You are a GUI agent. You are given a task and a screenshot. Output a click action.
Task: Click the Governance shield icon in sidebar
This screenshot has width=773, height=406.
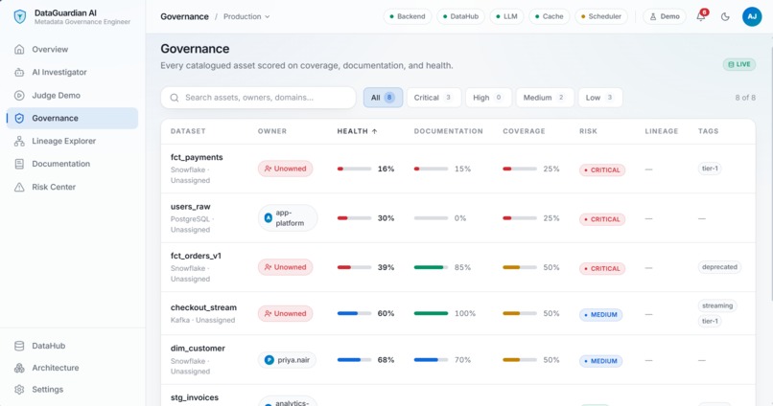[x=19, y=118]
